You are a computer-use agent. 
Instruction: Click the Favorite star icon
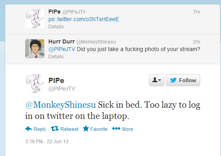[86, 128]
